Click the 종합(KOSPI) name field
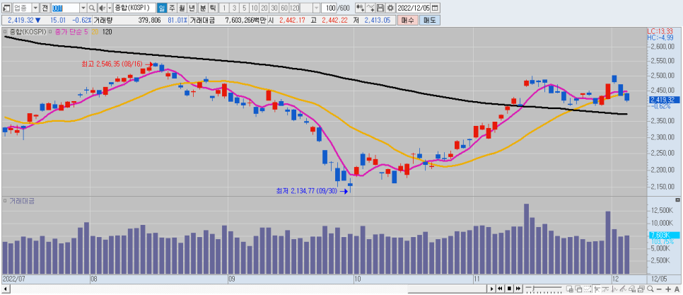This screenshot has height=295, width=683. click(134, 8)
